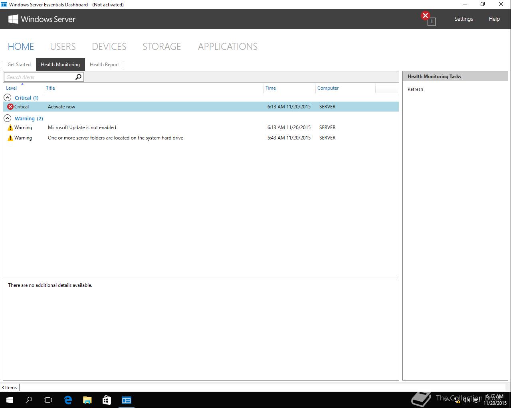Click the 5:43 AM 11/20/2015 time cell
This screenshot has width=511, height=408.
click(289, 138)
